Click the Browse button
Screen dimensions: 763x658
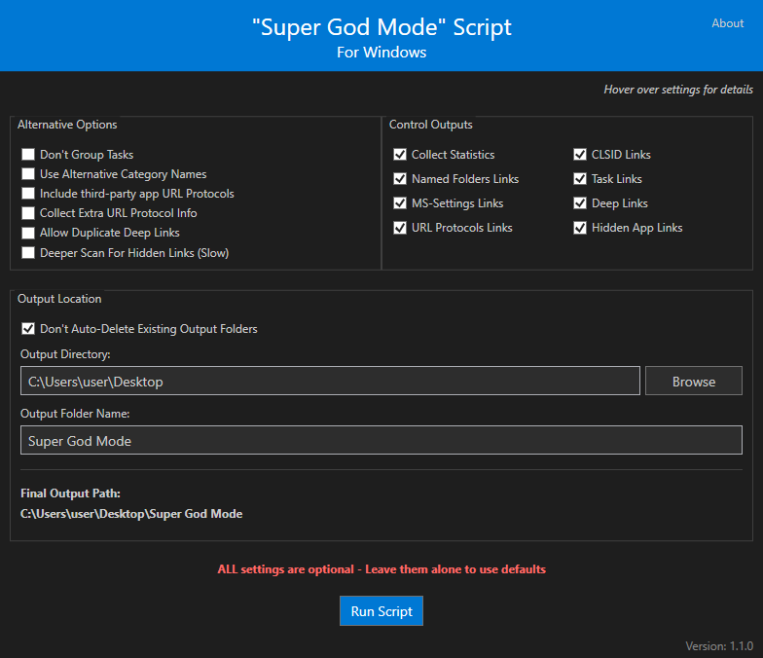click(x=693, y=382)
